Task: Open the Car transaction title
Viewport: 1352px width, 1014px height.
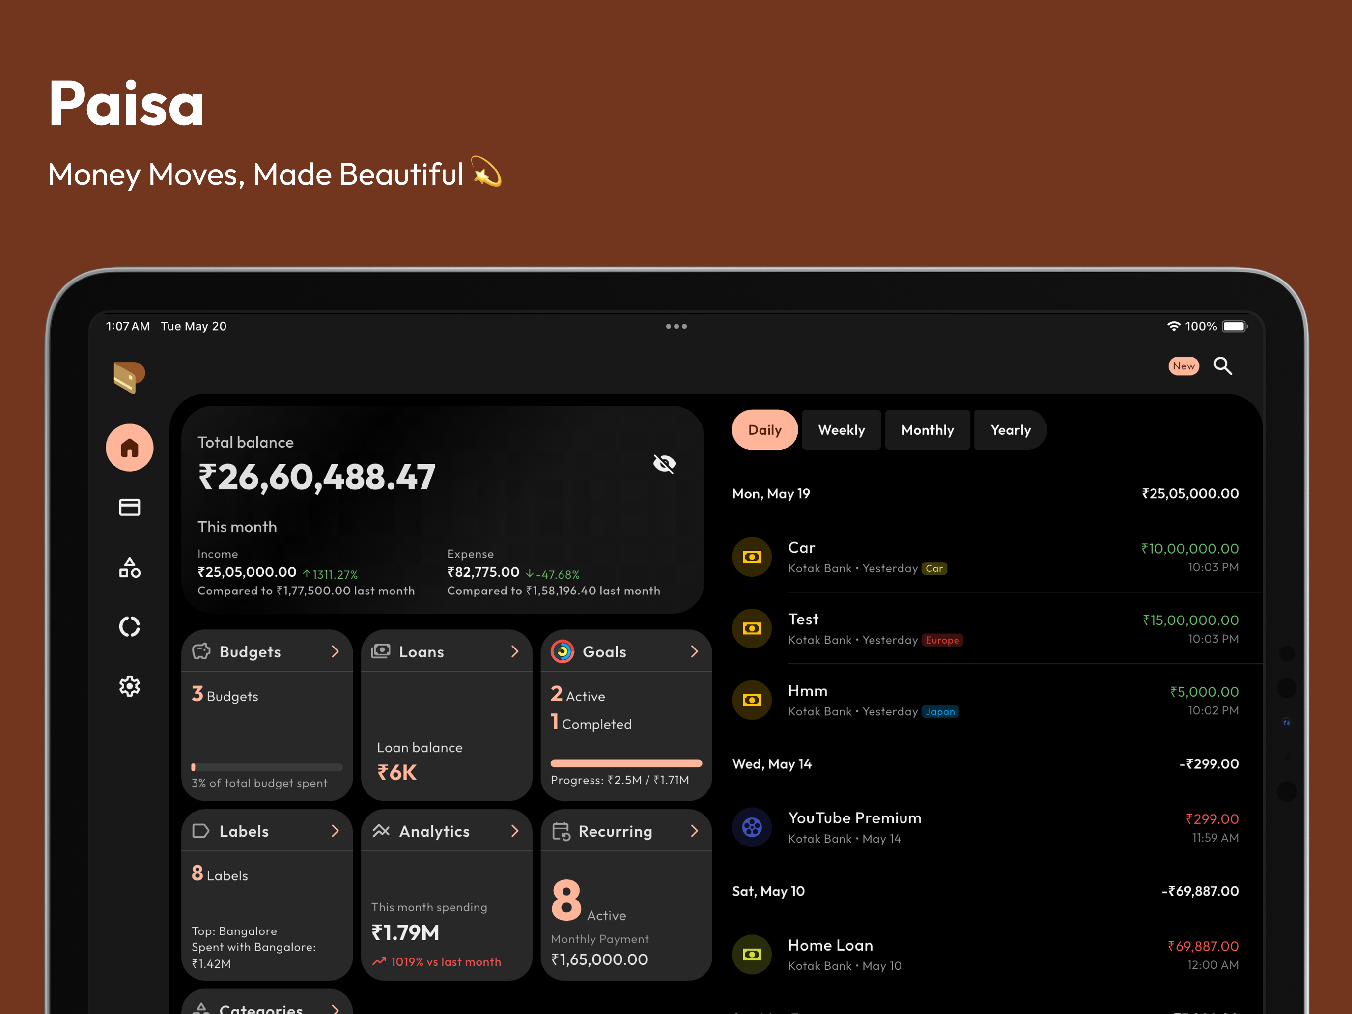Action: coord(801,548)
